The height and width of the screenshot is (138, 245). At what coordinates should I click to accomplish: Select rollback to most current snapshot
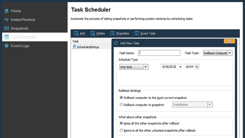121,98
